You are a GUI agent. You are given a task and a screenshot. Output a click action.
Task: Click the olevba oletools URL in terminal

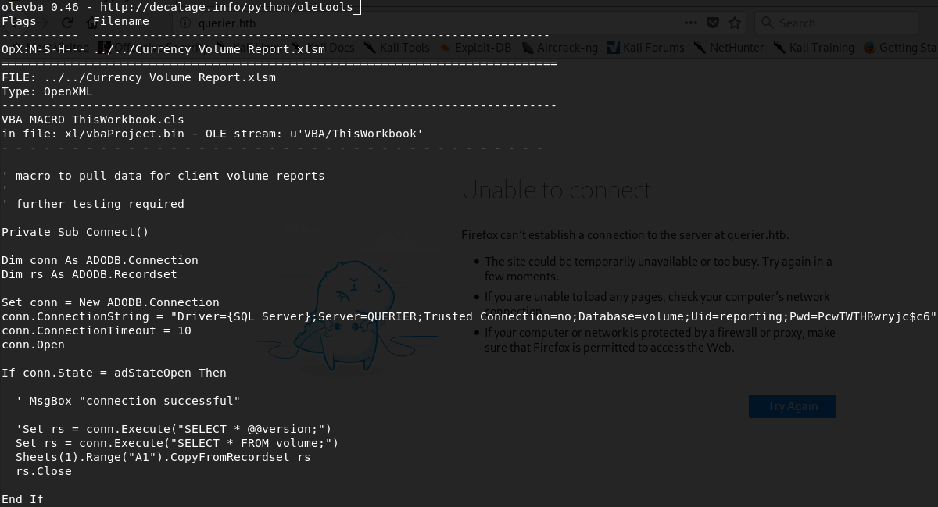click(226, 7)
